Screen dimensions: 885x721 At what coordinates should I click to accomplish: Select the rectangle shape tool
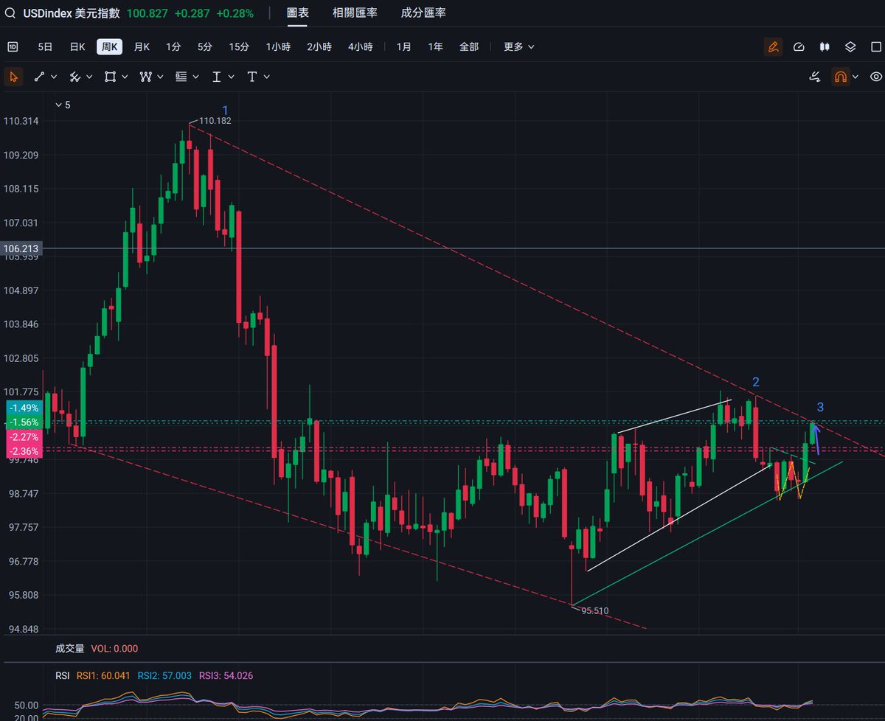point(110,77)
